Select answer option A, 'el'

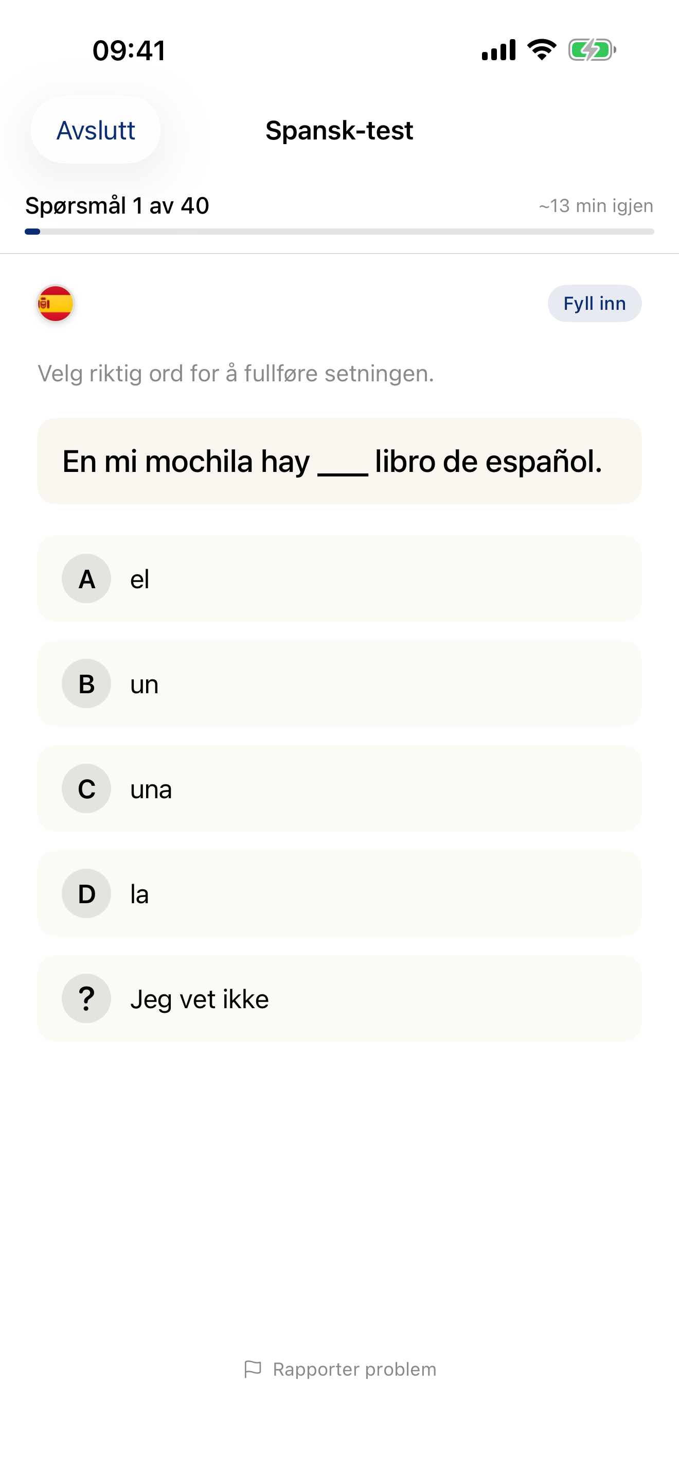[x=339, y=578]
